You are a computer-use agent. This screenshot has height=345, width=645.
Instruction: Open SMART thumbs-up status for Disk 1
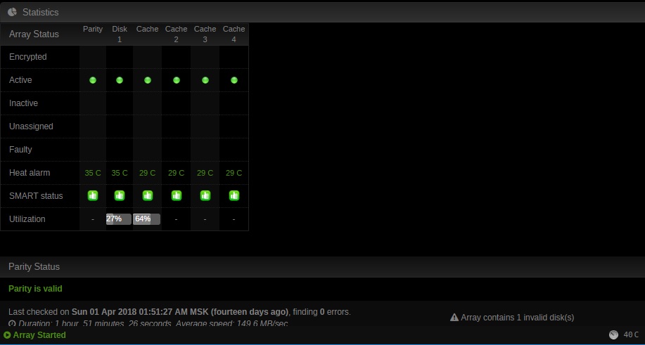(x=120, y=196)
